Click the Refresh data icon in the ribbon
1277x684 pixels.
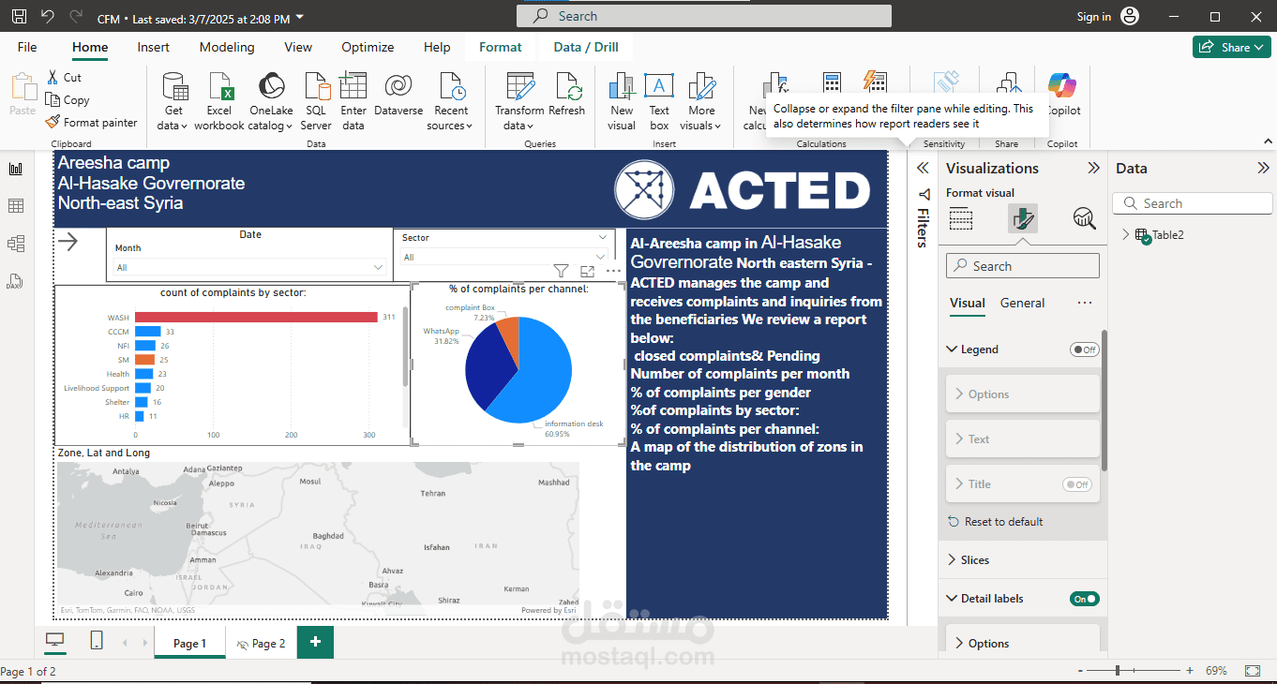tap(569, 98)
